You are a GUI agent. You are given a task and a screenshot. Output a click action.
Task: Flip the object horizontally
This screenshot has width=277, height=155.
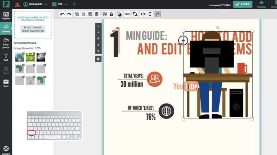[x=143, y=14]
